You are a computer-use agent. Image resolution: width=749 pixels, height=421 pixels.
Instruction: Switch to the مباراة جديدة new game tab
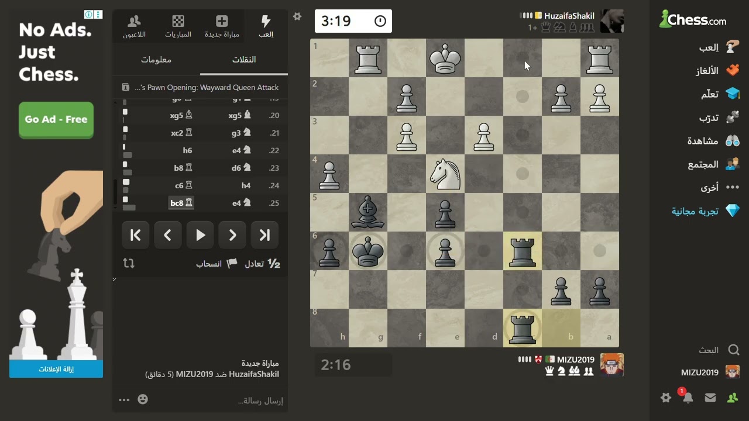tap(222, 26)
